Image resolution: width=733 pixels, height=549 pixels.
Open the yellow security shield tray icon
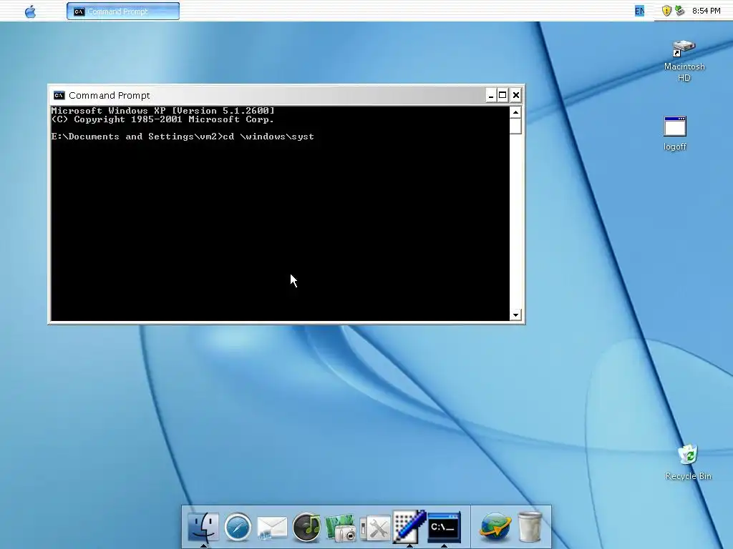coord(666,11)
